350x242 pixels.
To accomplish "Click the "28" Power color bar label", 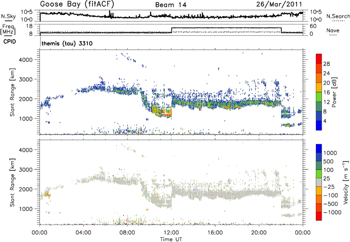I will pos(326,64).
